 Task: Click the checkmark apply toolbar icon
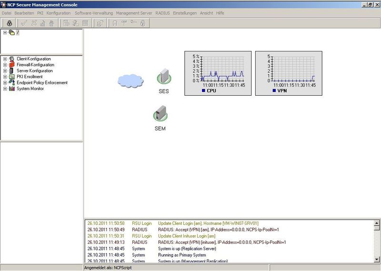coord(24,23)
